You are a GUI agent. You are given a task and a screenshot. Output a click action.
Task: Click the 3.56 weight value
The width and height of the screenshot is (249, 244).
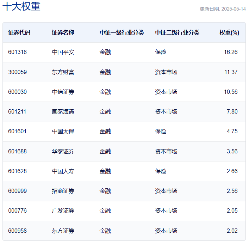point(232,152)
